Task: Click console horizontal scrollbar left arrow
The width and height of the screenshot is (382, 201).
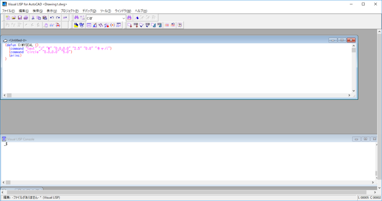Action: click(3, 182)
